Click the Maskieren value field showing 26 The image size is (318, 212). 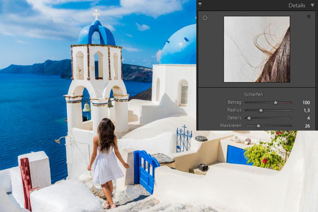pyautogui.click(x=307, y=126)
